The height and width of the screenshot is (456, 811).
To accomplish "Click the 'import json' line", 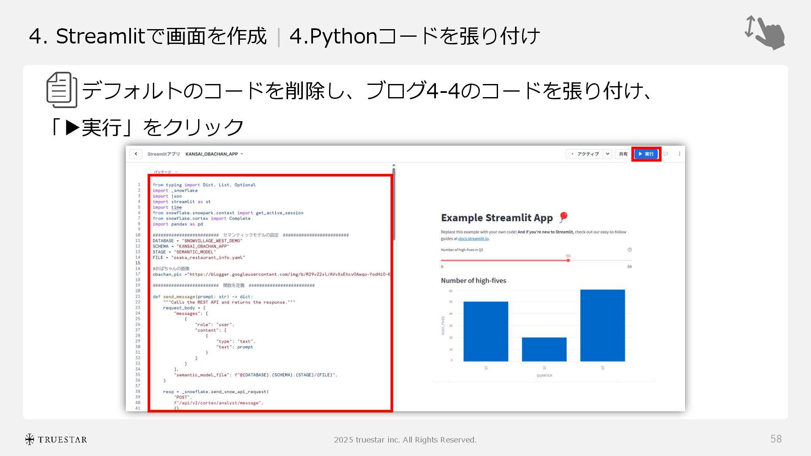I will click(167, 196).
